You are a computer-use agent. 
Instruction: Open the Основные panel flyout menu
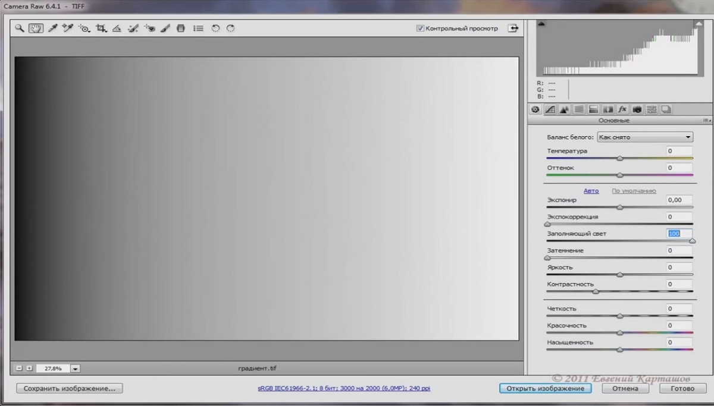pos(707,121)
